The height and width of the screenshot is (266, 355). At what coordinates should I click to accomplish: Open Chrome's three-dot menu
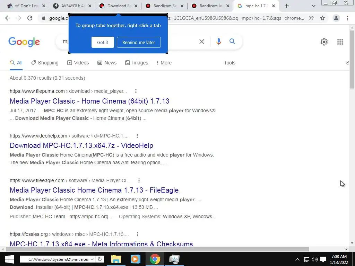coord(347,18)
